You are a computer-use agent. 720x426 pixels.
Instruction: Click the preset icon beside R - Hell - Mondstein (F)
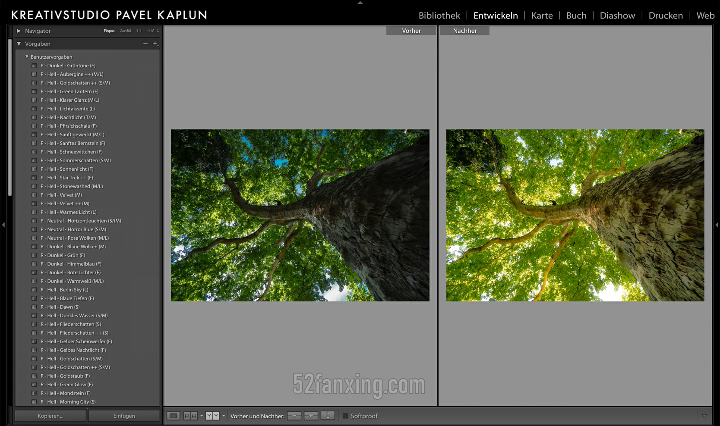pos(34,393)
